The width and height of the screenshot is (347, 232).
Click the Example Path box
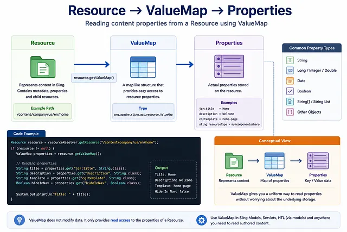43,111
